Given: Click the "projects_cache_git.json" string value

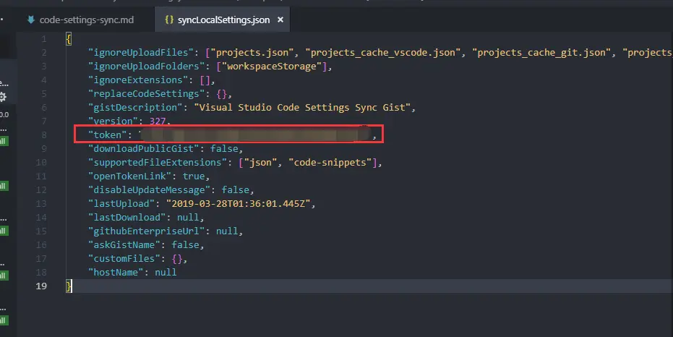Looking at the screenshot, I should tap(541, 52).
